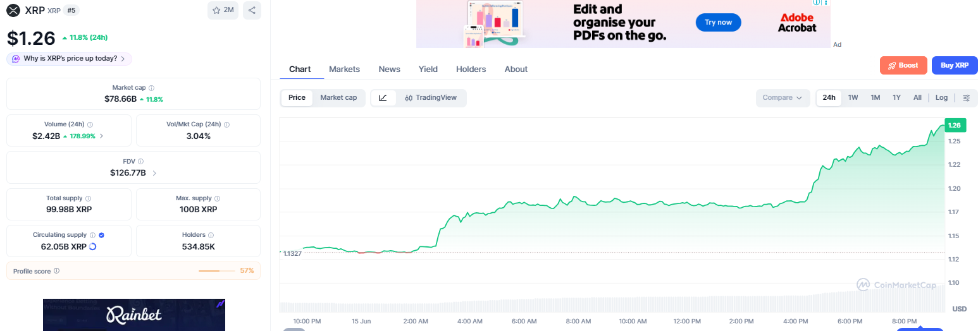Select the 1W time range

click(853, 98)
